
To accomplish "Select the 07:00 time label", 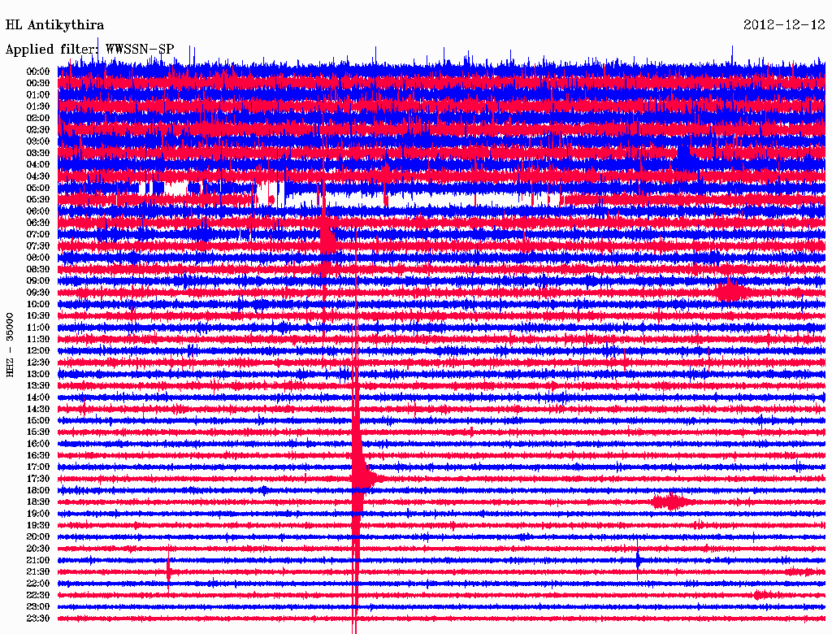I will tap(38, 235).
